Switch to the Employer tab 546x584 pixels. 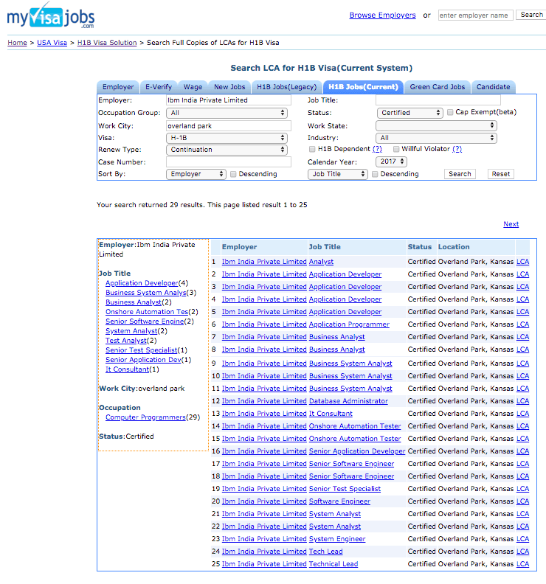(118, 87)
